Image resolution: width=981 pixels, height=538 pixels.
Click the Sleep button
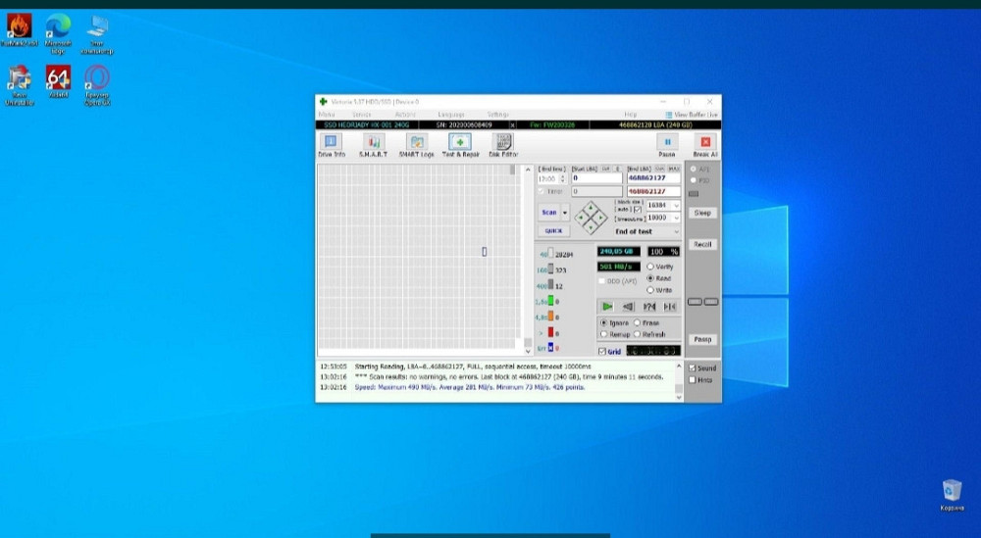702,213
